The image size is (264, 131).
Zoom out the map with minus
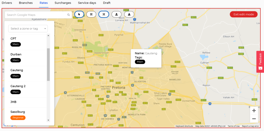coord(254,119)
